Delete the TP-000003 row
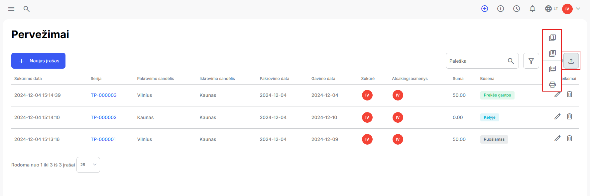The image size is (590, 196). click(x=569, y=94)
